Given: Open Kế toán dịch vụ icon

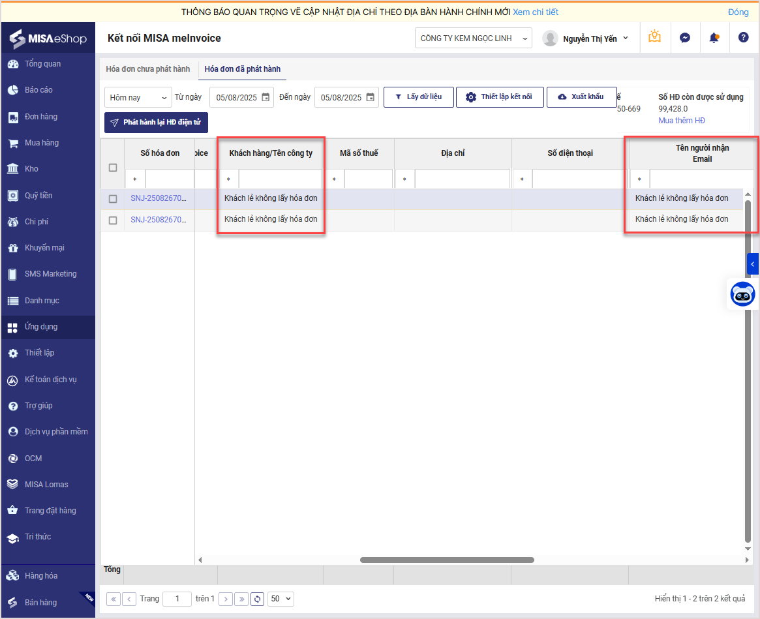Looking at the screenshot, I should click(13, 380).
